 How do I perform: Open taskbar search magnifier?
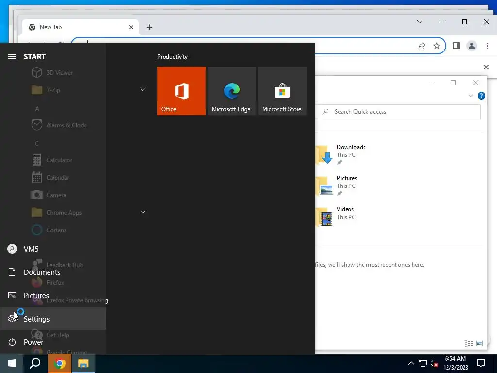pos(35,363)
